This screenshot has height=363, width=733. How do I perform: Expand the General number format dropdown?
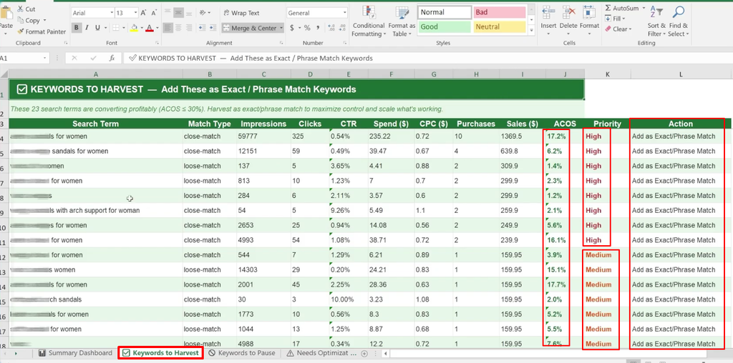click(317, 13)
